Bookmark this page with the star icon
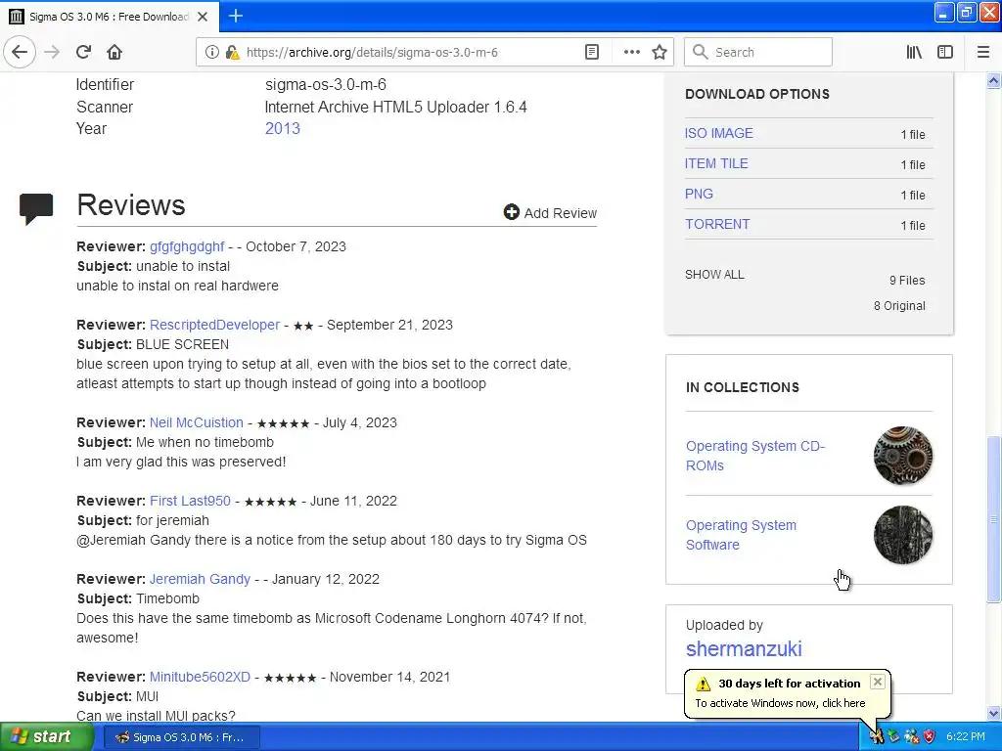 point(660,53)
